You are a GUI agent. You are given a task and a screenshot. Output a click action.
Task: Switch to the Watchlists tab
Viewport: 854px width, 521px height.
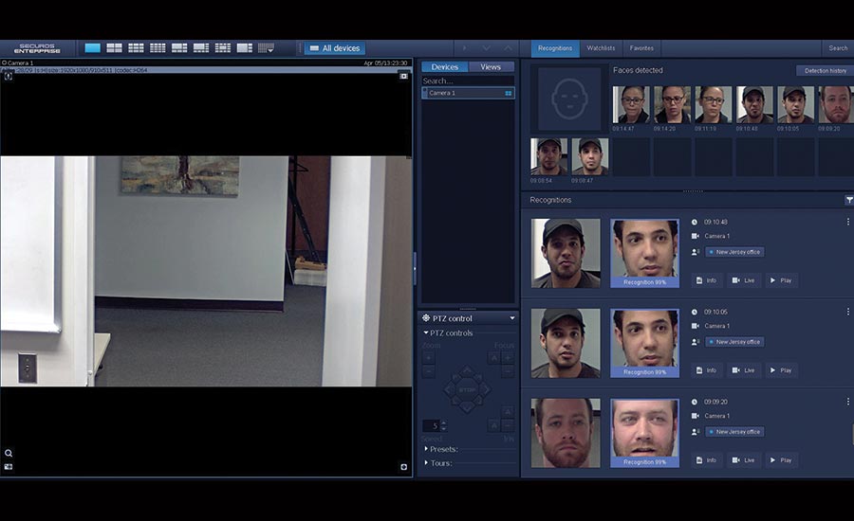click(601, 47)
